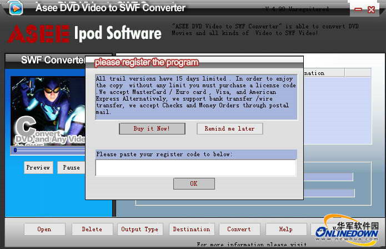Click the SWF Converter panel header
This screenshot has height=249, width=386.
click(x=53, y=60)
